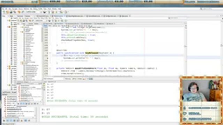Open the Window menu
The height and width of the screenshot is (125, 223).
click(x=54, y=9)
